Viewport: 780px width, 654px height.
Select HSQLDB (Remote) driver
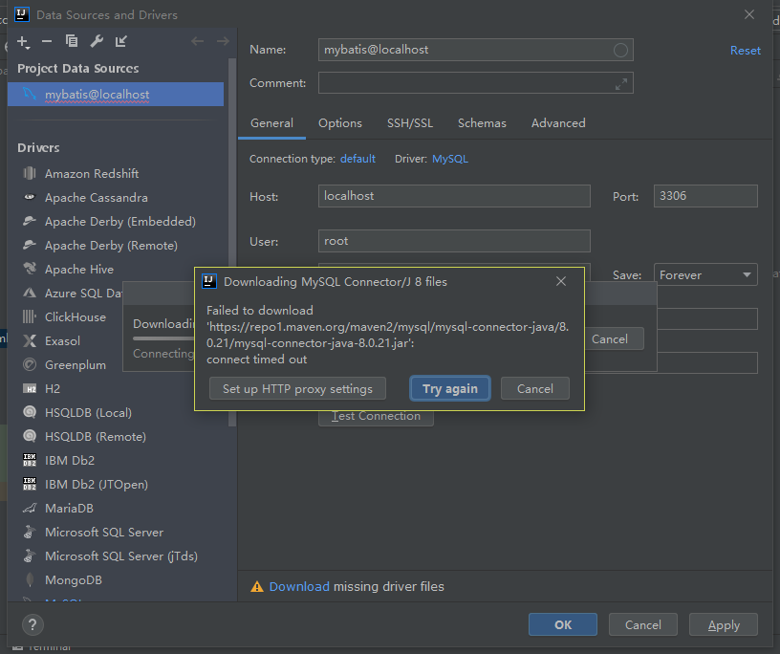point(95,437)
